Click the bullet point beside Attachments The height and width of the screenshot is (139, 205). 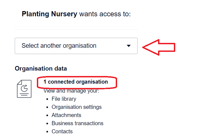click(x=47, y=115)
